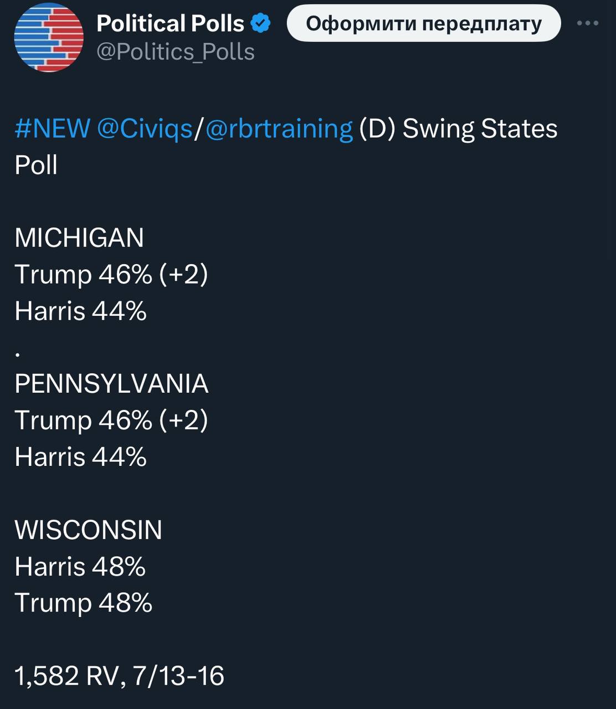Visit the @Civiqs mention link

pos(145,129)
